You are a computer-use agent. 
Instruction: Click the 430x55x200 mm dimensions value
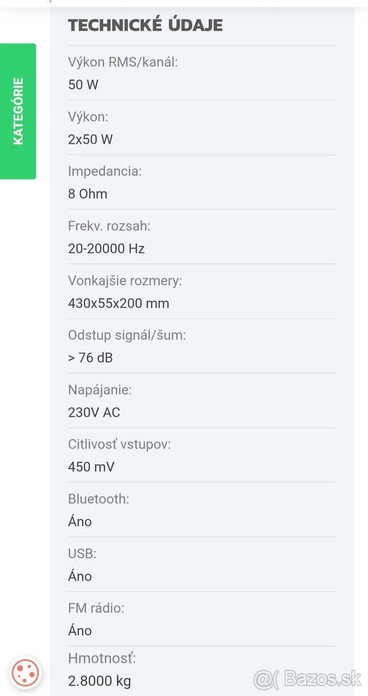(x=118, y=303)
